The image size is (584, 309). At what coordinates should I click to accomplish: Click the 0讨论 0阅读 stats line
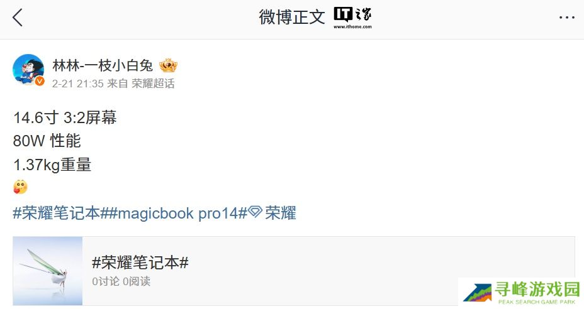click(121, 281)
